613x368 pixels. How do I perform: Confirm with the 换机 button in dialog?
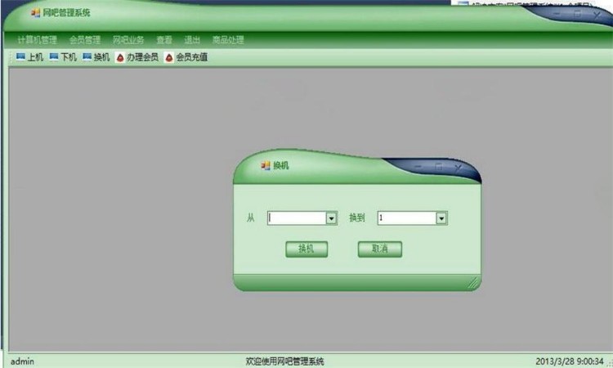(x=306, y=249)
